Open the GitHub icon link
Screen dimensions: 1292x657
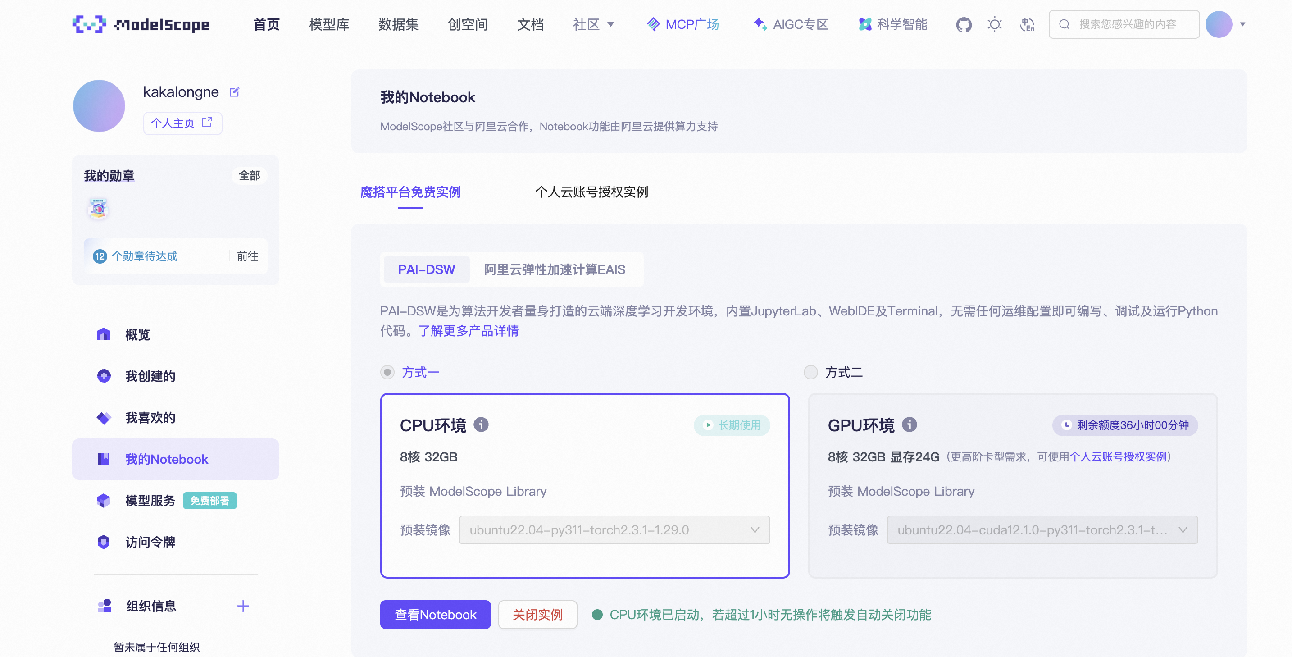pyautogui.click(x=963, y=24)
